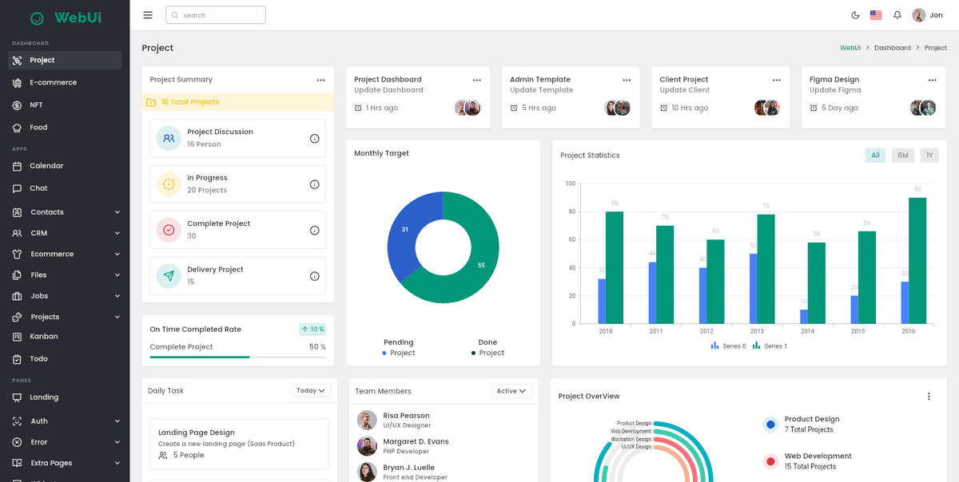Click In Progress dashed circle icon
This screenshot has width=959, height=482.
pyautogui.click(x=169, y=184)
